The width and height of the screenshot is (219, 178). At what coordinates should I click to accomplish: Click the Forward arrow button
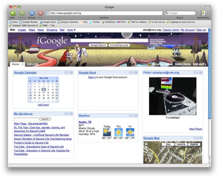[22, 13]
